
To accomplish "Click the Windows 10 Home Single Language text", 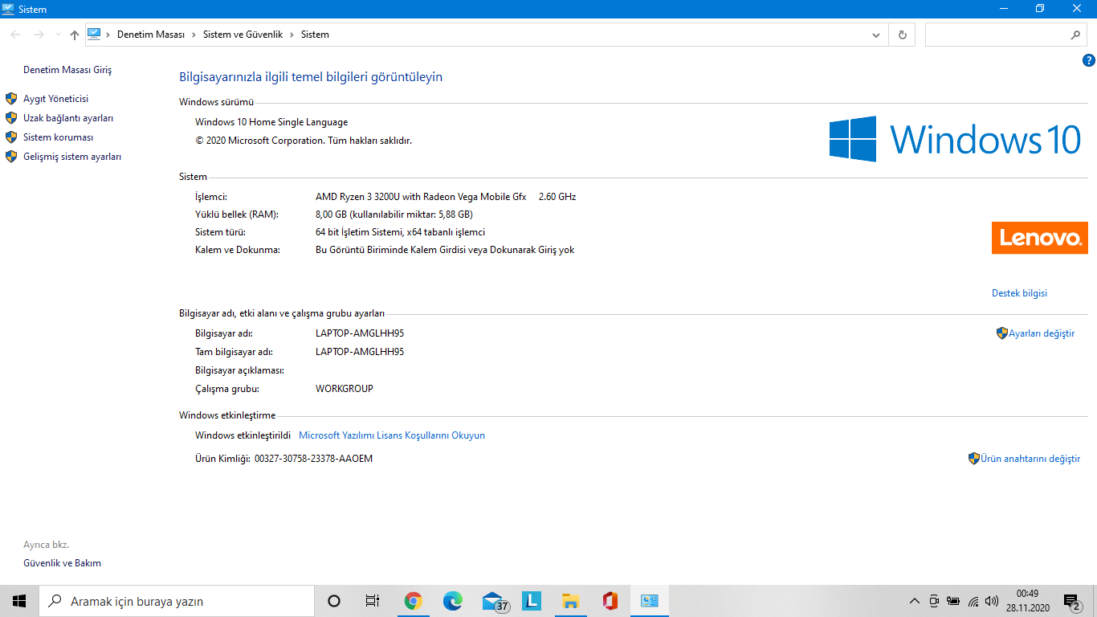I will (271, 122).
